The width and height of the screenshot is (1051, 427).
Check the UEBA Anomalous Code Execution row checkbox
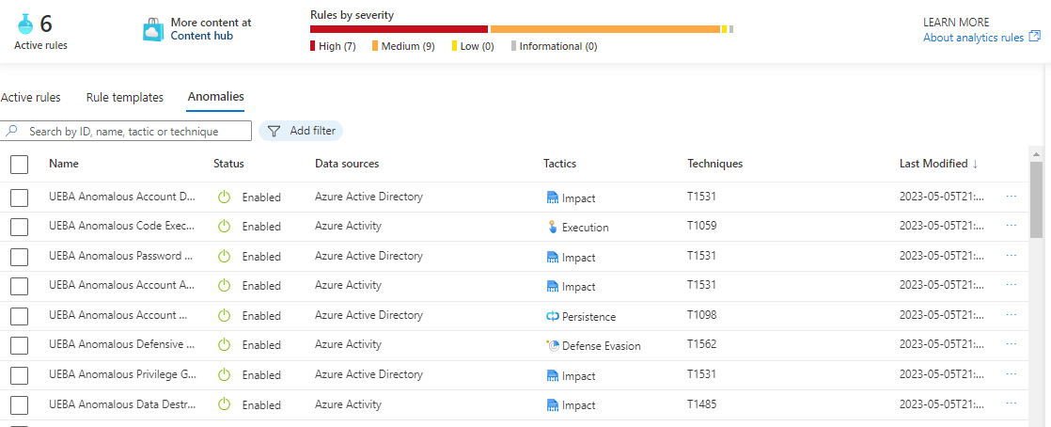19,227
